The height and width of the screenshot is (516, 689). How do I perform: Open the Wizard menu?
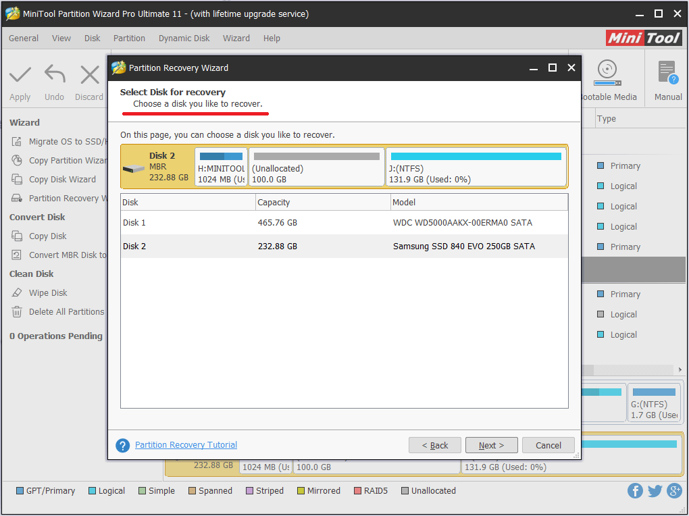236,38
